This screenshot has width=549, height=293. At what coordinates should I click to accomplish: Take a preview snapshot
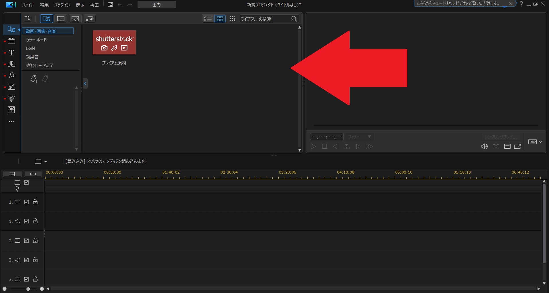pos(496,146)
